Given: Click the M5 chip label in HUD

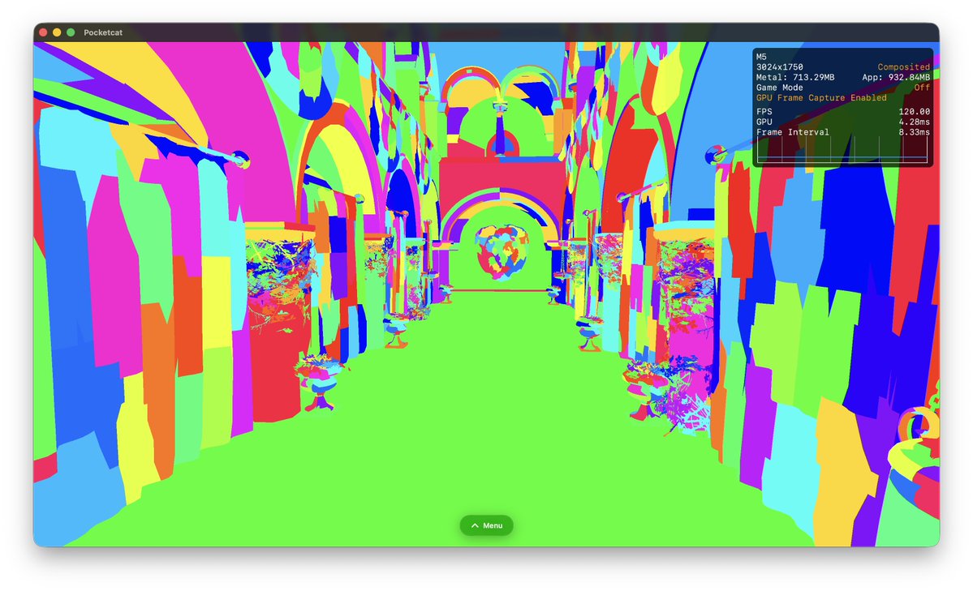Looking at the screenshot, I should click(761, 57).
